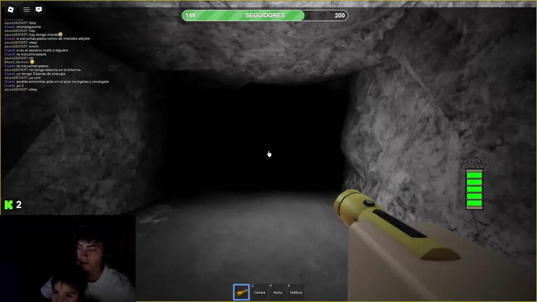
Task: Click chat message 'azure2831837: emm'
Action: [21, 46]
